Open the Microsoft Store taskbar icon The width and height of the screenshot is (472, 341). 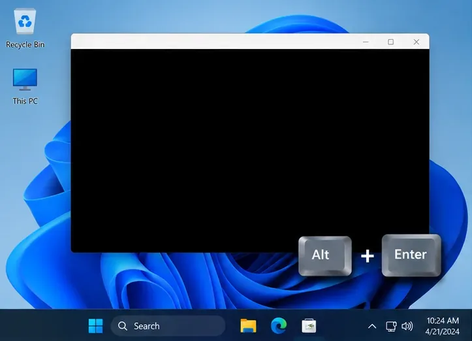pyautogui.click(x=309, y=326)
